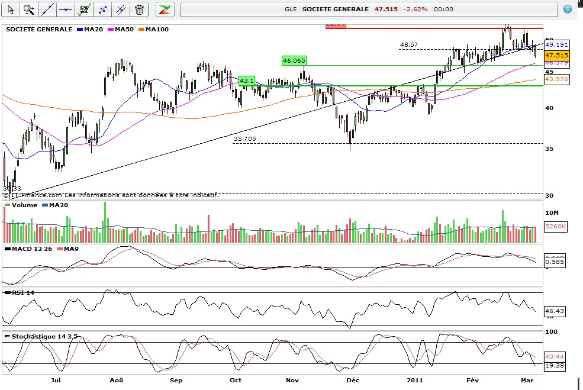Click the orange MA100 legend swatch
The width and height of the screenshot is (583, 390).
click(141, 30)
